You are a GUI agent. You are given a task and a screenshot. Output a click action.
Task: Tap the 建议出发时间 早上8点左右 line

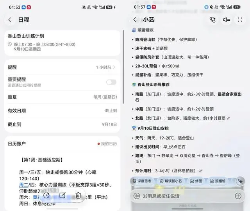point(161,147)
